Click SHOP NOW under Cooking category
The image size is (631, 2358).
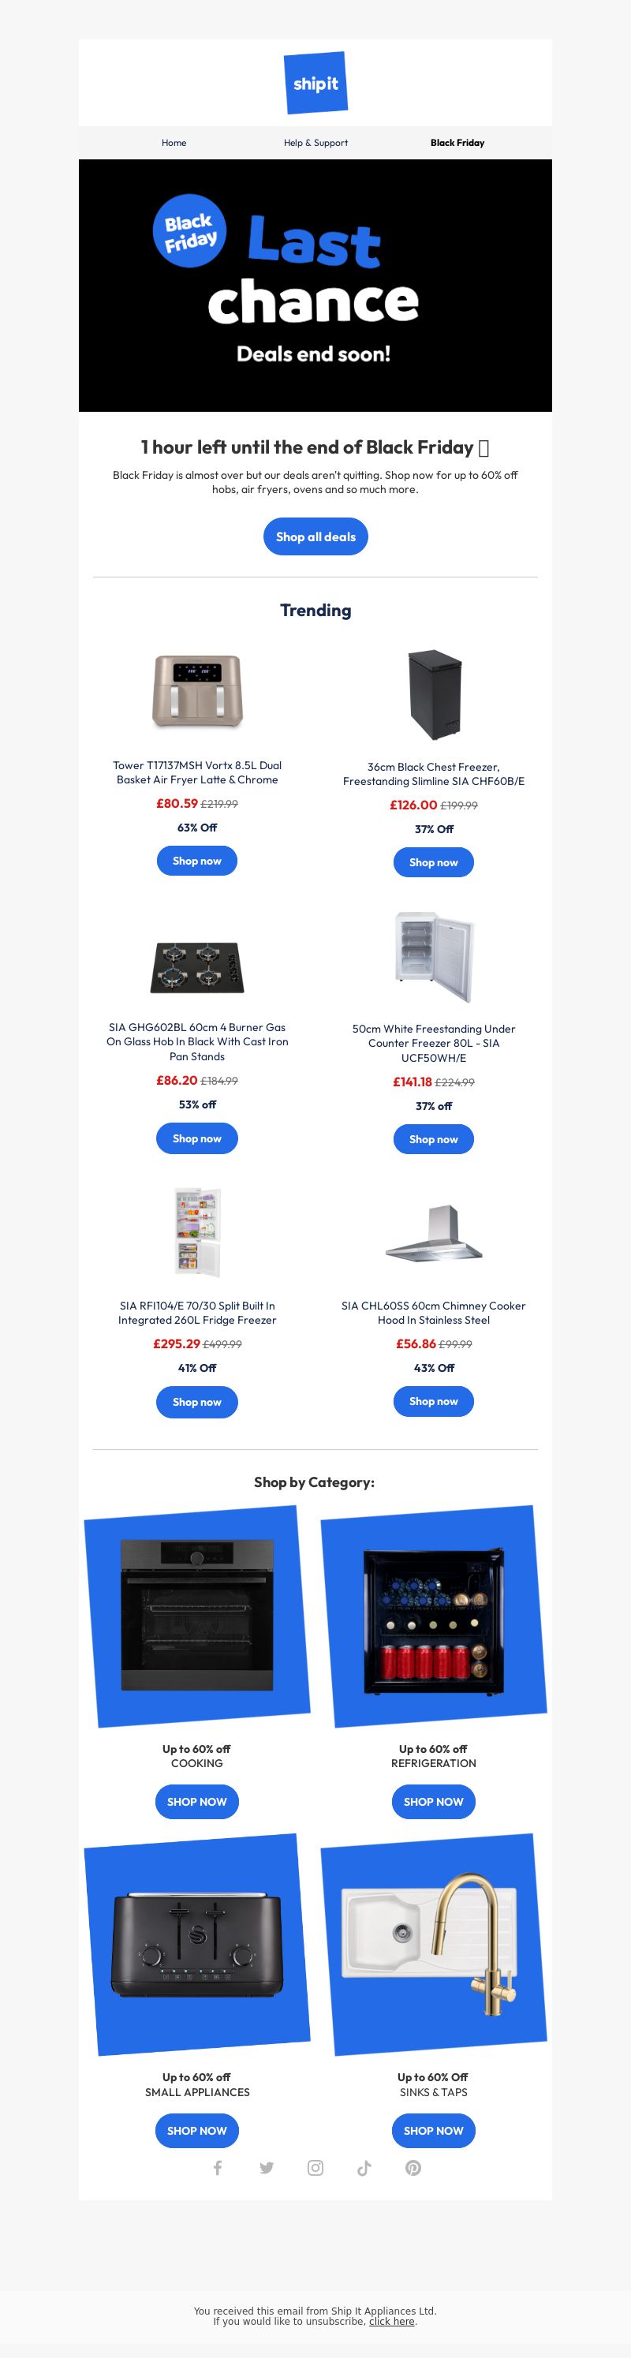point(197,1802)
